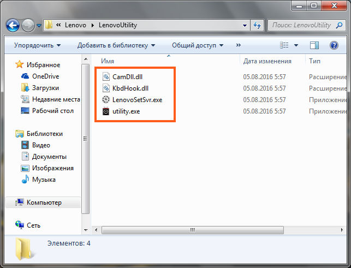Click horizontal scrollbar thumb in file list
This screenshot has width=351, height=268.
(193, 230)
